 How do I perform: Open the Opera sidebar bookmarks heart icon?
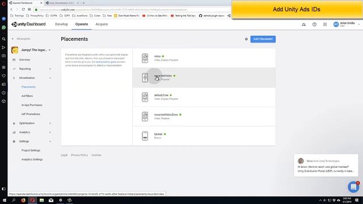[4, 76]
